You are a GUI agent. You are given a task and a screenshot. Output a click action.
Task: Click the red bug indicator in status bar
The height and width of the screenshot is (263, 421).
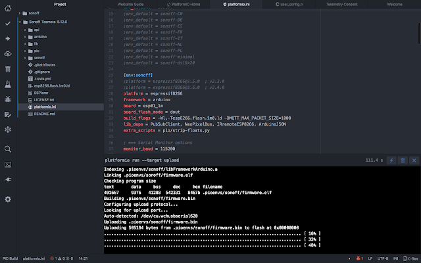click(360, 258)
